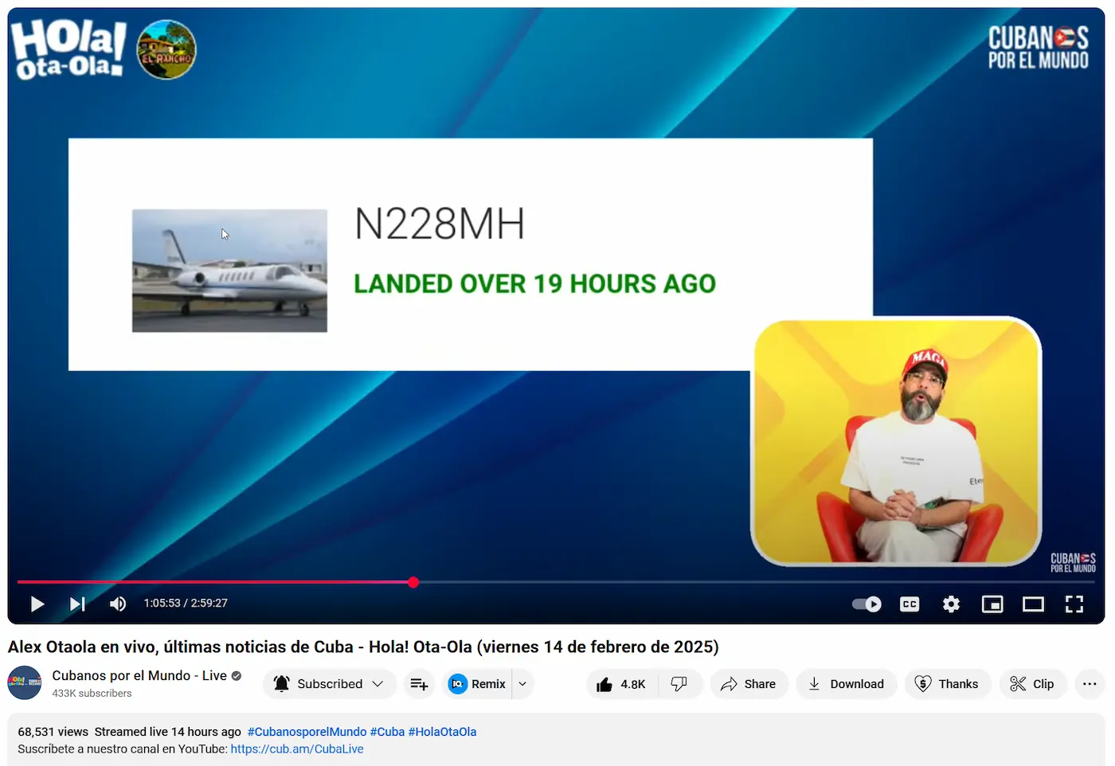Like the video with 4.8K likes
Viewport: 1115px width, 766px height.
click(x=622, y=684)
